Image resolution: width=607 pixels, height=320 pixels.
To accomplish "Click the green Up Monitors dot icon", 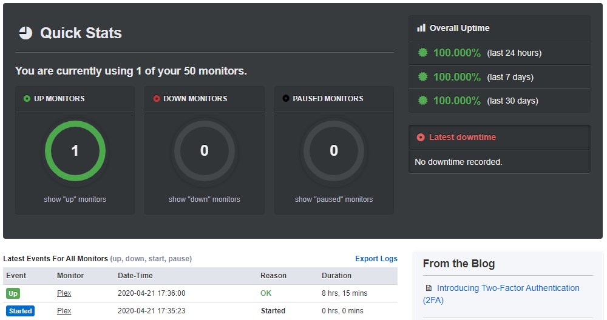I will pos(27,99).
